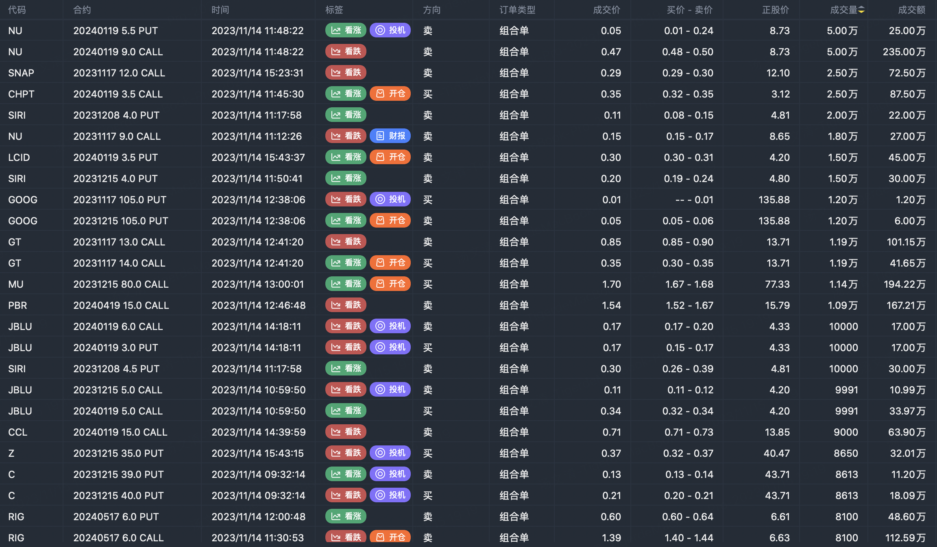Sort by the 正股价 column header
Screen dimensions: 937x547
pyautogui.click(x=776, y=10)
